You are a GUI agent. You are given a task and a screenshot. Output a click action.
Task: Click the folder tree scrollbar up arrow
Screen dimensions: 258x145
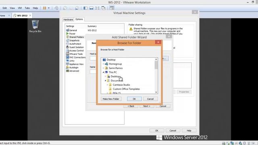pyautogui.click(x=156, y=59)
